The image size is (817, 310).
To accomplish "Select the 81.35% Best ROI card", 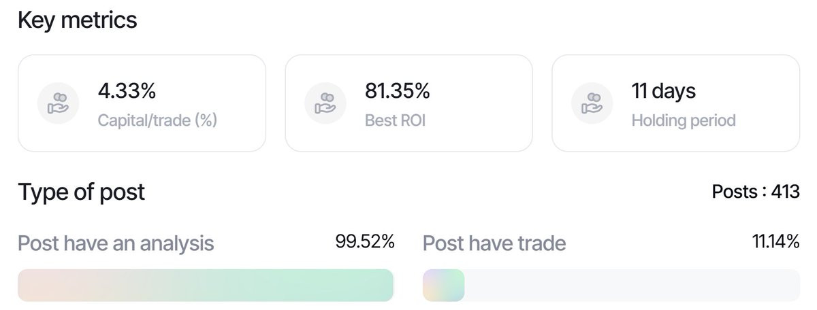I will click(408, 103).
